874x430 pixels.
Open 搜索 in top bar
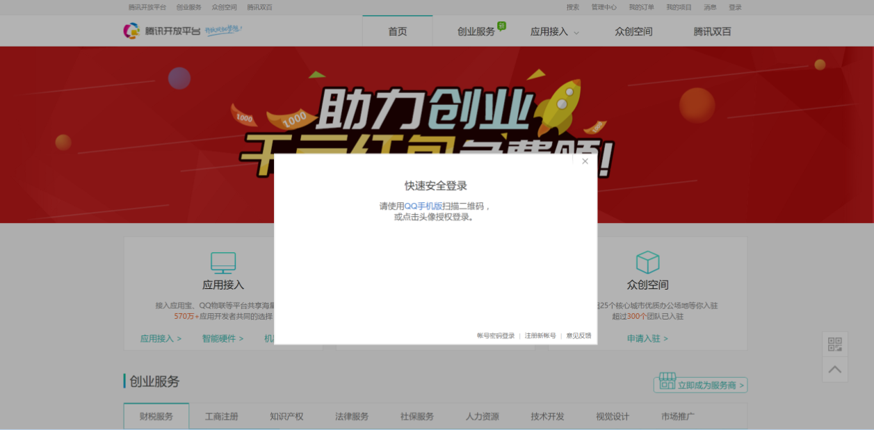573,7
